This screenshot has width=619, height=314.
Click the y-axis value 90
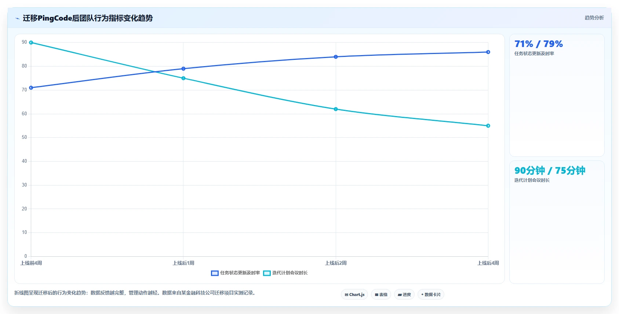[x=24, y=42]
